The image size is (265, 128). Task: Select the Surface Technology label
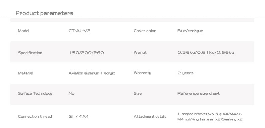(35, 93)
